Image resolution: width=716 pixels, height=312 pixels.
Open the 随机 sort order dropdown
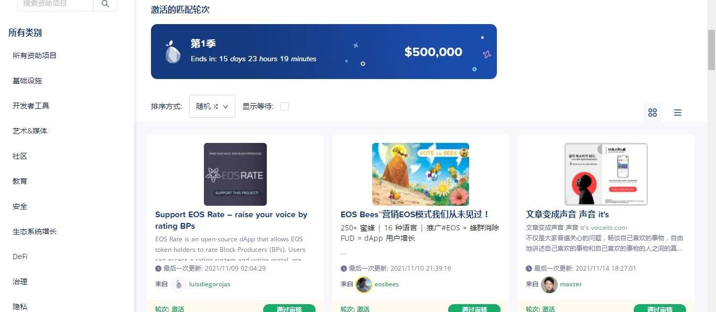(212, 106)
